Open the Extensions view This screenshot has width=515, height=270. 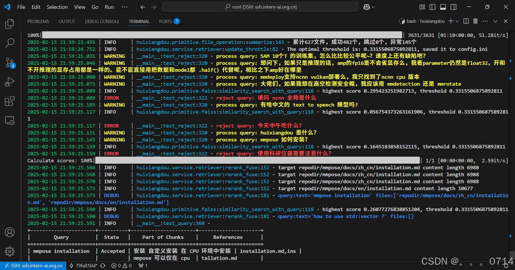[10, 101]
